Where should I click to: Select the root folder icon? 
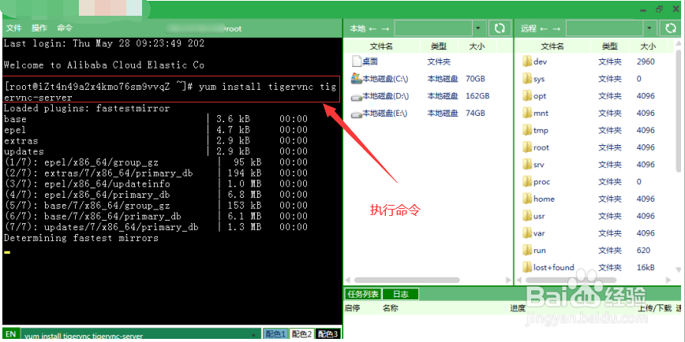pyautogui.click(x=527, y=147)
